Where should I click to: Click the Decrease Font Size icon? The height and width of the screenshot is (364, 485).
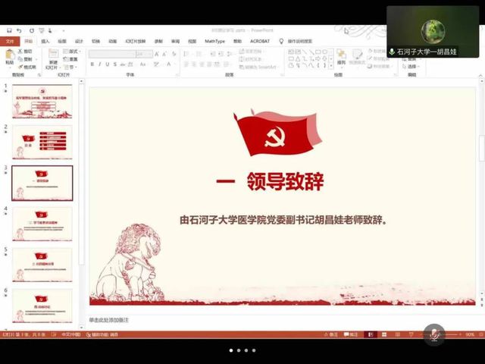[x=164, y=54]
